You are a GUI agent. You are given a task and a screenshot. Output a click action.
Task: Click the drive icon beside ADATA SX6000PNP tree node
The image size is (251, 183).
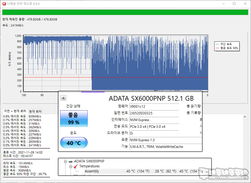tap(71, 161)
